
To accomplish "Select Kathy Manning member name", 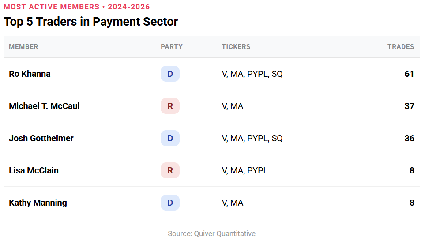I will 38,203.
